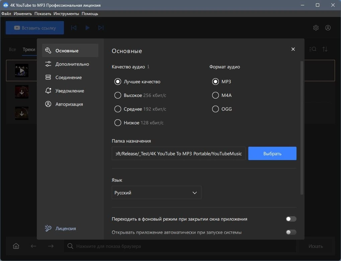The image size is (341, 261).
Task: Select Низкое 128 кбит/с quality
Action: click(139, 123)
